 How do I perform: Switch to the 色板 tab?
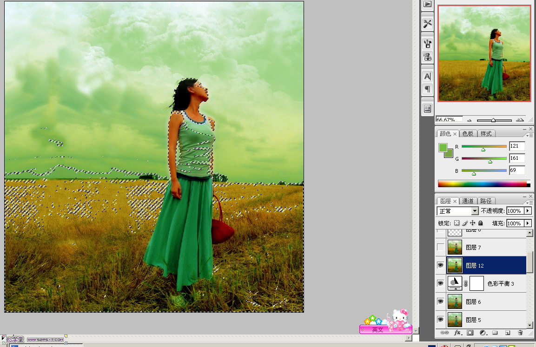[468, 133]
